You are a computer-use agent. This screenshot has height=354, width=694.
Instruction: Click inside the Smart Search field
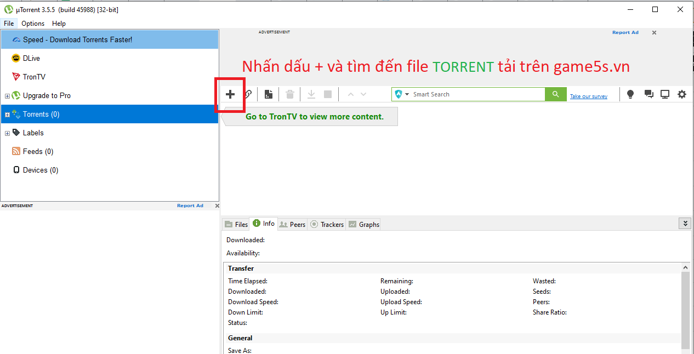click(478, 94)
